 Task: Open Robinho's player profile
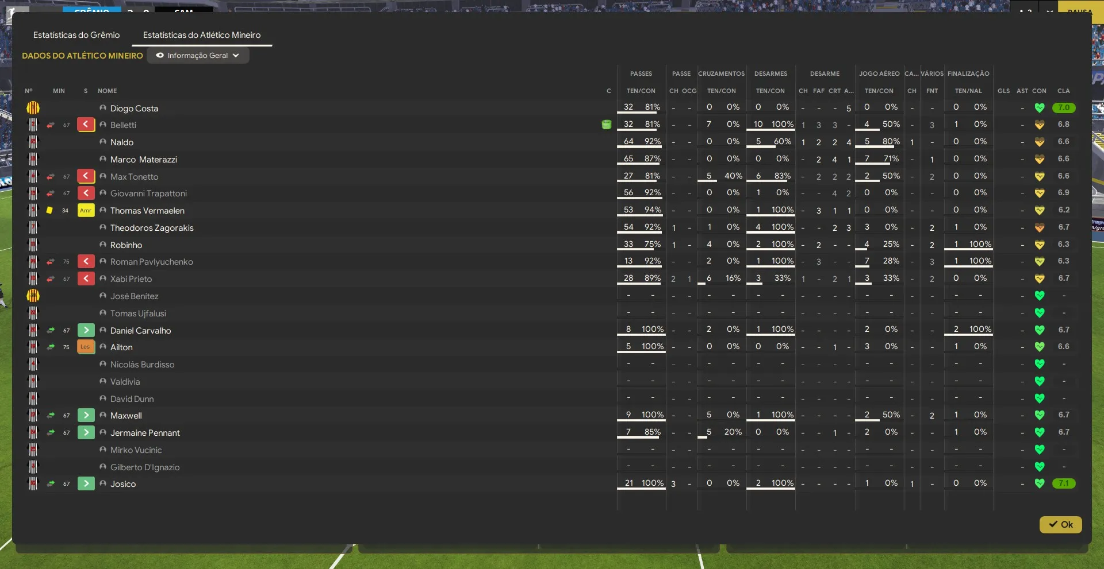point(126,245)
